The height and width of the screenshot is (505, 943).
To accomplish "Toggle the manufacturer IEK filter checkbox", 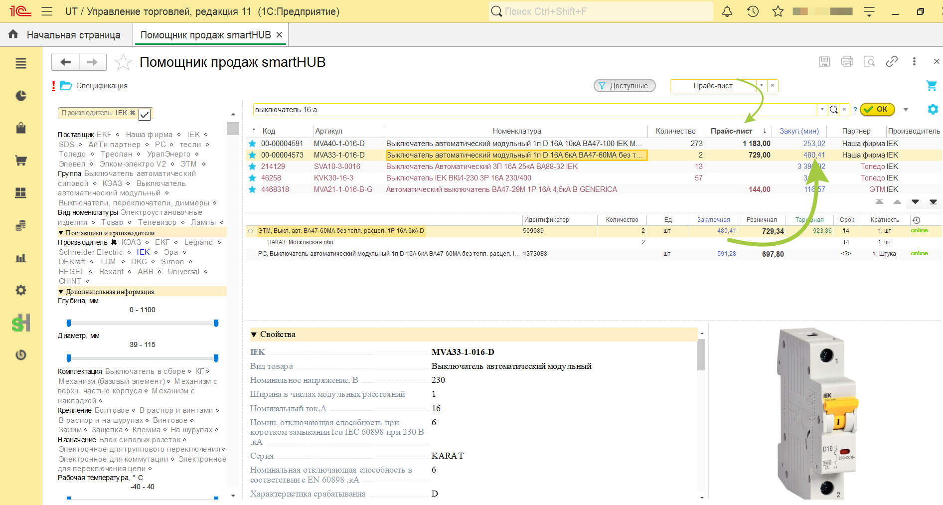I will 145,114.
